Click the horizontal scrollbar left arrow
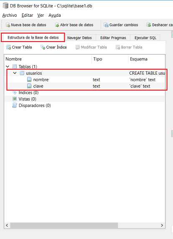Image resolution: width=173 pixels, height=239 pixels. coord(7,225)
